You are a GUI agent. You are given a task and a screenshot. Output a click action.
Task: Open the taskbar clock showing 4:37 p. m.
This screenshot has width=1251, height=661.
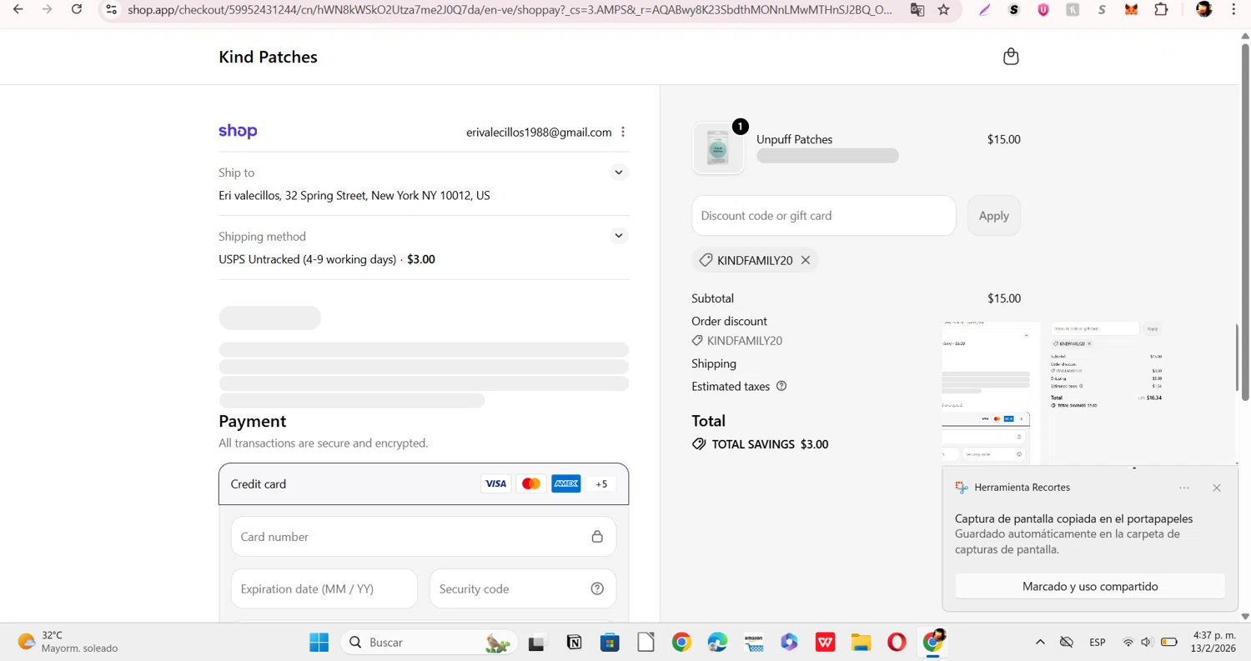pyautogui.click(x=1214, y=642)
